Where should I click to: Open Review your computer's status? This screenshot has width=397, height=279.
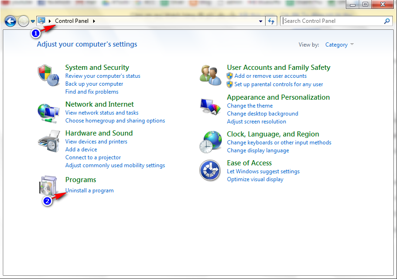pyautogui.click(x=103, y=76)
